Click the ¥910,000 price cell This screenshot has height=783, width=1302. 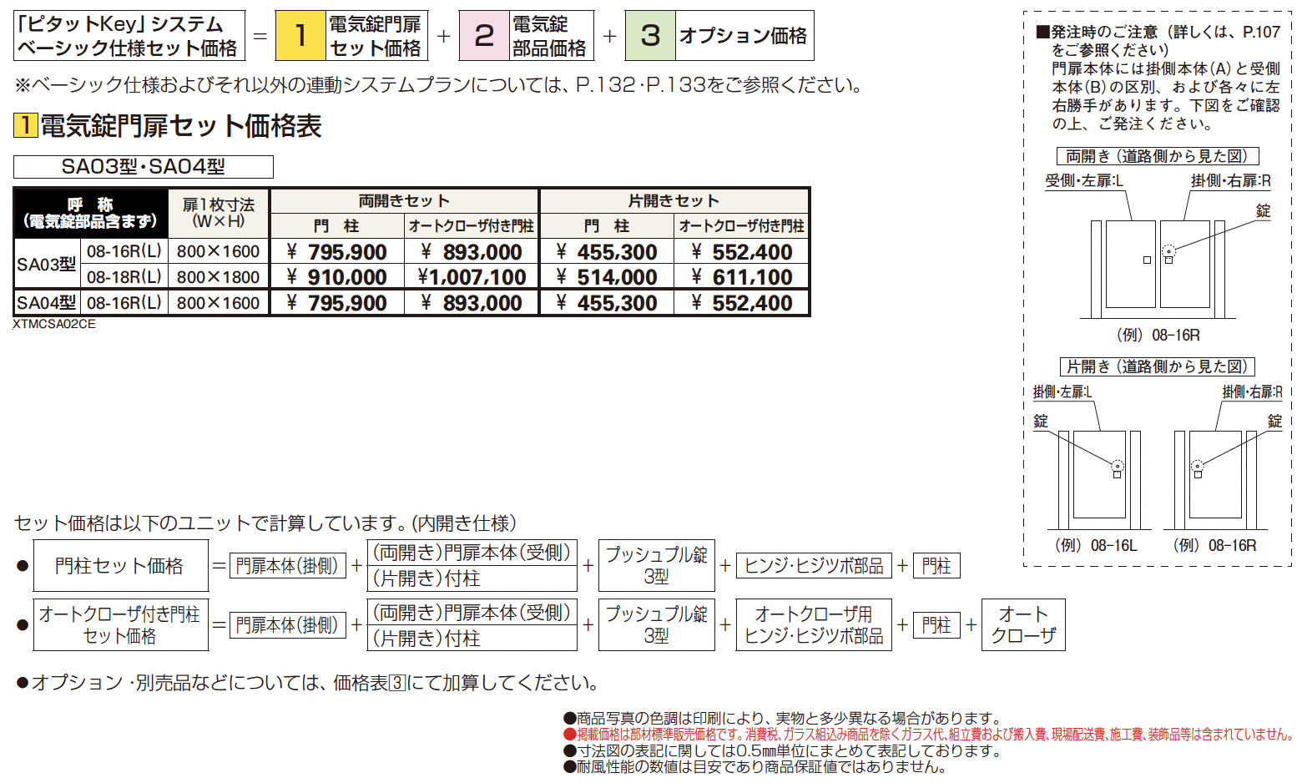click(x=337, y=277)
